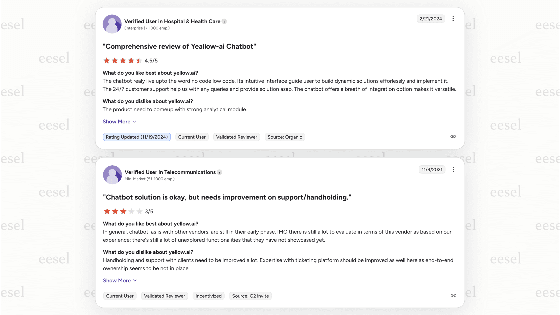Click the info icon beside Telecommunications
The height and width of the screenshot is (315, 560).
tap(219, 172)
